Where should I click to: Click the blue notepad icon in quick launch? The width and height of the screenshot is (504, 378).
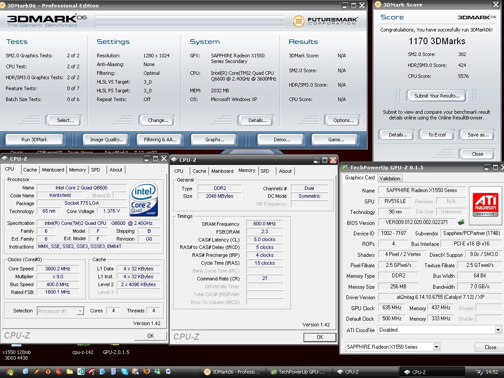coord(102,371)
